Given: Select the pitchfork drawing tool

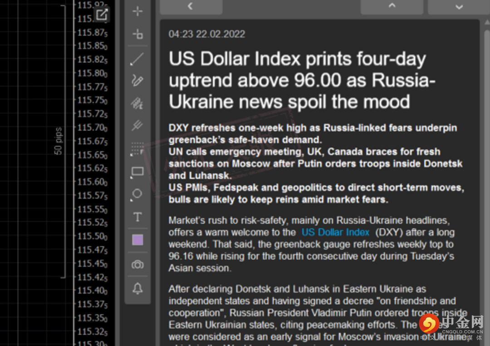Looking at the screenshot, I should pyautogui.click(x=137, y=126).
